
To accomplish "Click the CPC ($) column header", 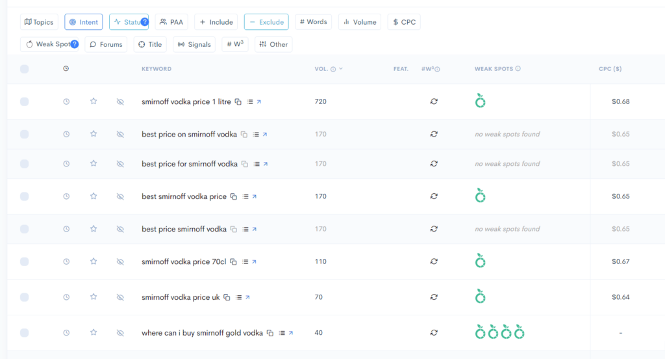I will coord(610,69).
